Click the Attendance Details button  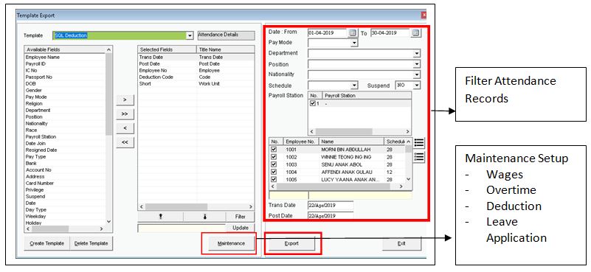[x=227, y=35]
